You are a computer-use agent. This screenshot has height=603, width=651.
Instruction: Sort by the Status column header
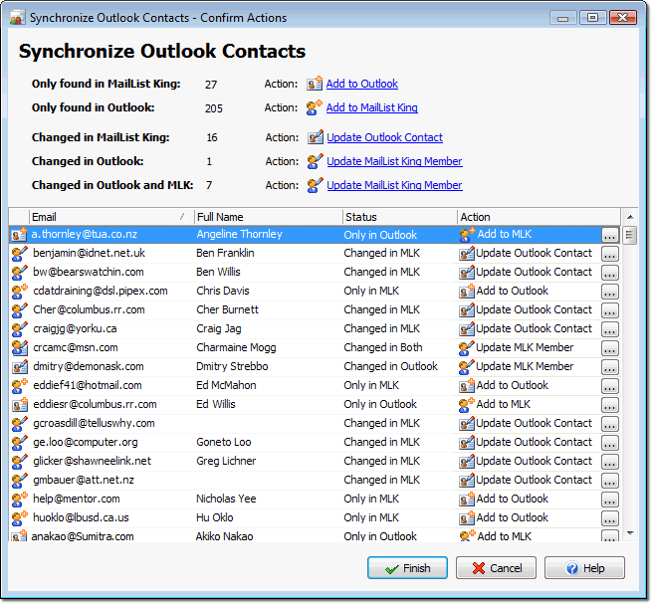coord(399,217)
